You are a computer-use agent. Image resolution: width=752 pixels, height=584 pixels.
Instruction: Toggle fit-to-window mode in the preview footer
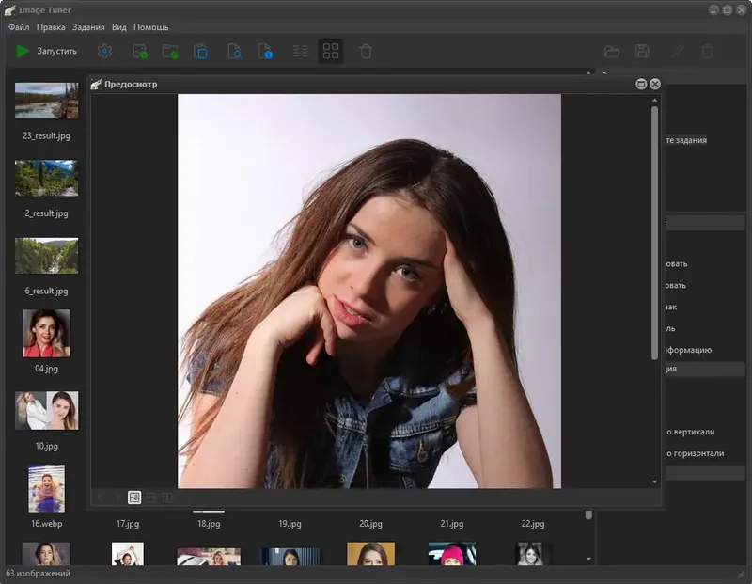pos(134,497)
